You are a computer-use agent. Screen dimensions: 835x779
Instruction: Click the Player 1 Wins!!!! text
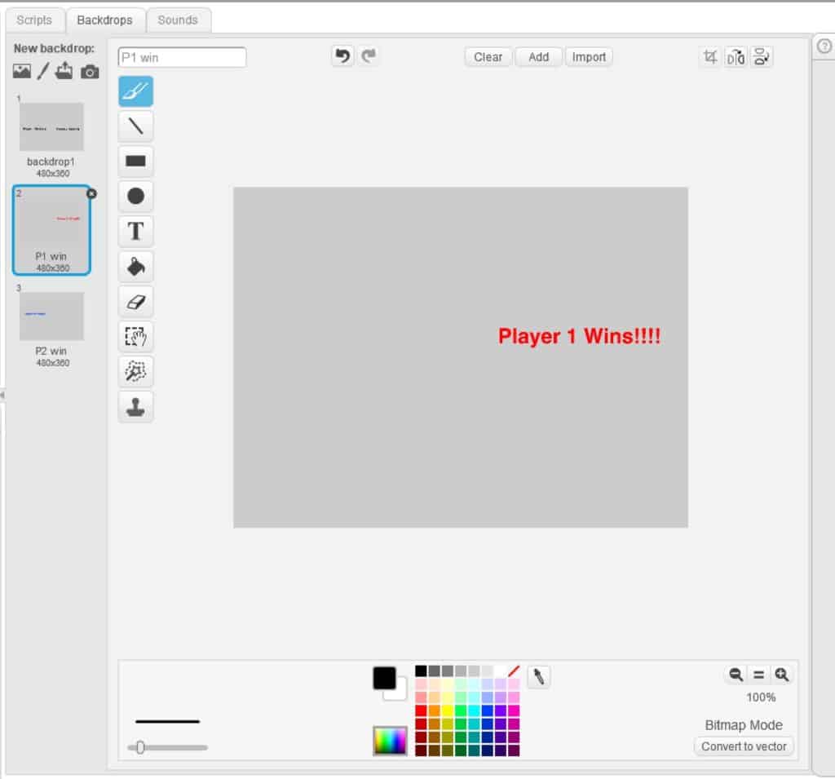[x=579, y=336]
